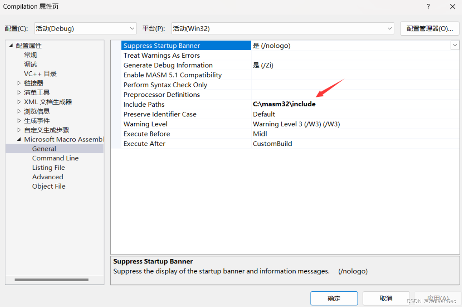Open the Listing File page
Viewport: 462px width, 307px height.
(x=49, y=167)
